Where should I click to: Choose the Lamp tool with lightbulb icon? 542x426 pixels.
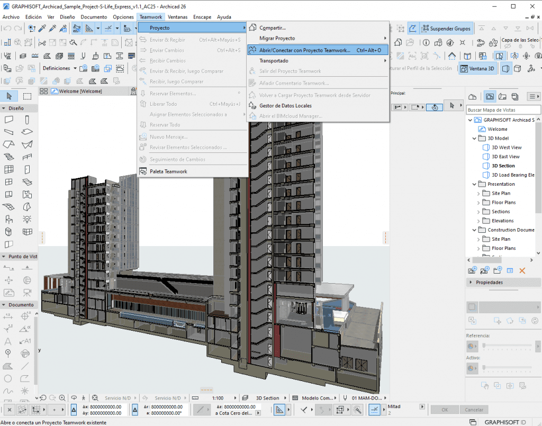pos(27,219)
